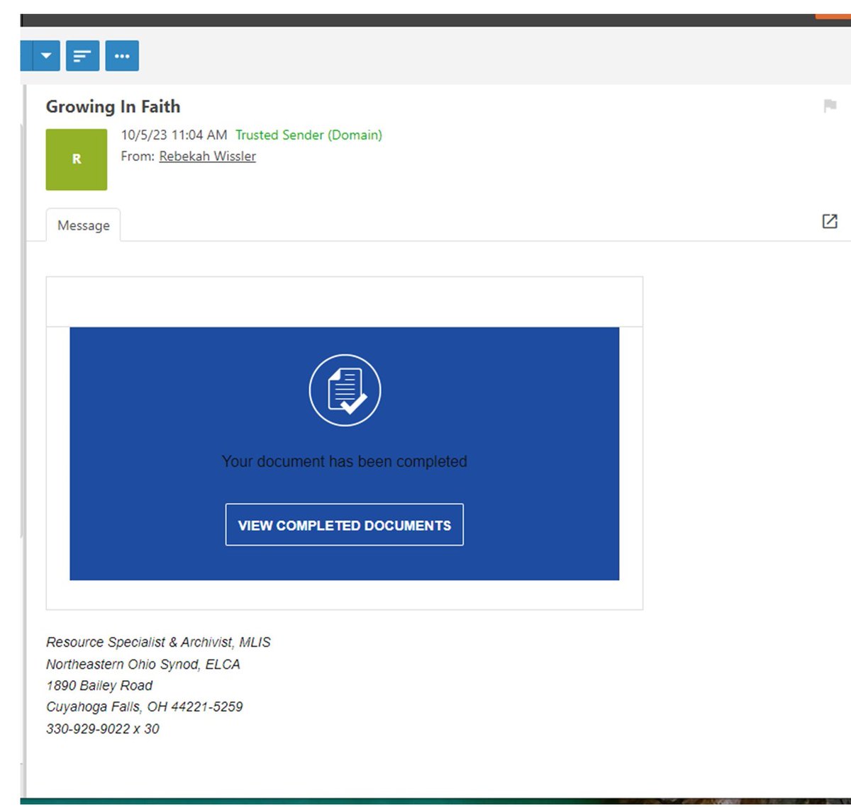This screenshot has height=807, width=851.
Task: Click the completed document checkmark icon
Action: tap(345, 390)
